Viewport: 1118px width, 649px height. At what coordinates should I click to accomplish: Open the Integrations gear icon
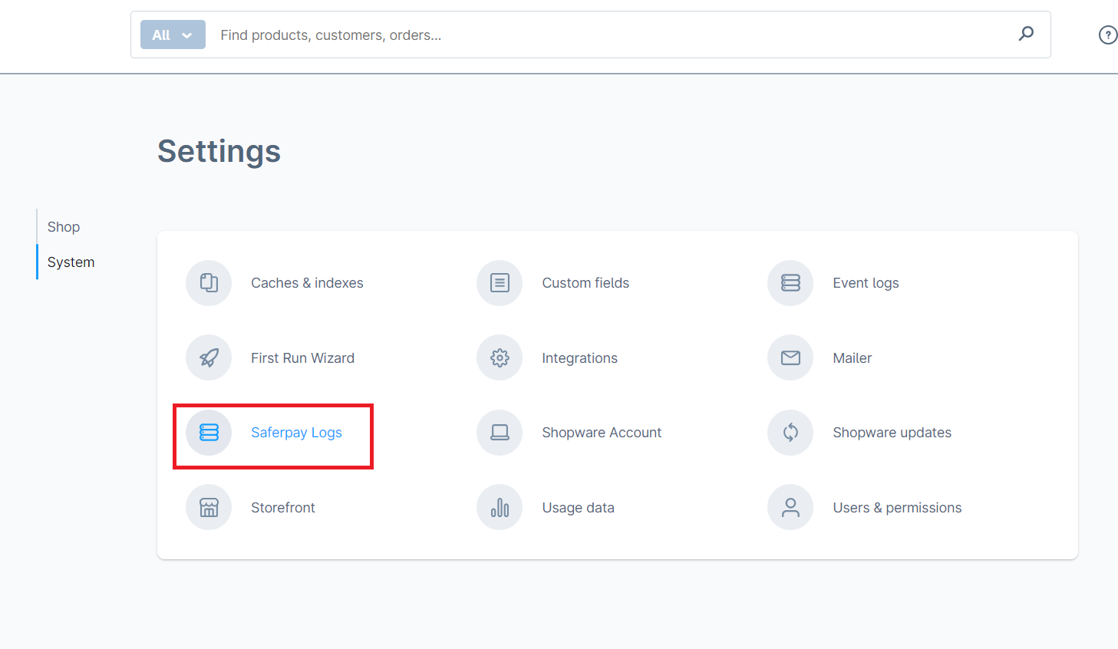(x=500, y=357)
